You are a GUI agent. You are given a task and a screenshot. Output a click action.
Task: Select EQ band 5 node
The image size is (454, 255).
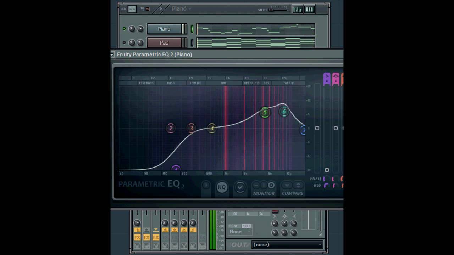[x=265, y=113]
